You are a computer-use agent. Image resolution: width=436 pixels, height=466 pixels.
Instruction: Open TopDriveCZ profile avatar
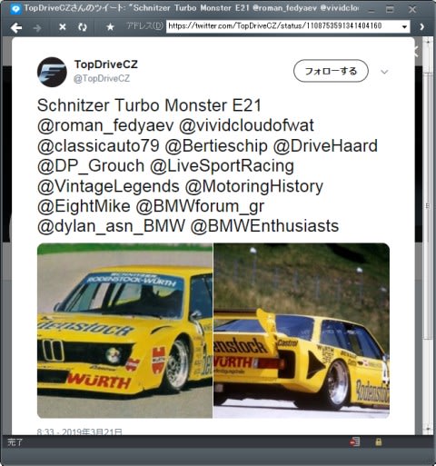(x=52, y=72)
